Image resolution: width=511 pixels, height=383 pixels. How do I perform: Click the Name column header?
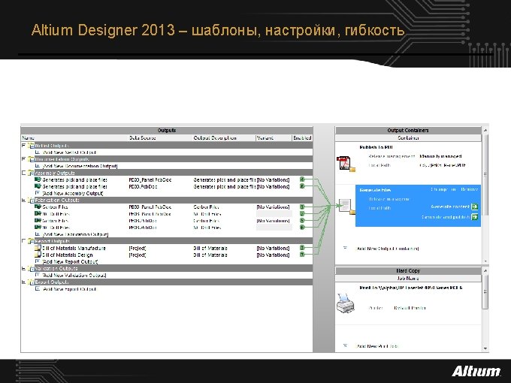point(74,138)
